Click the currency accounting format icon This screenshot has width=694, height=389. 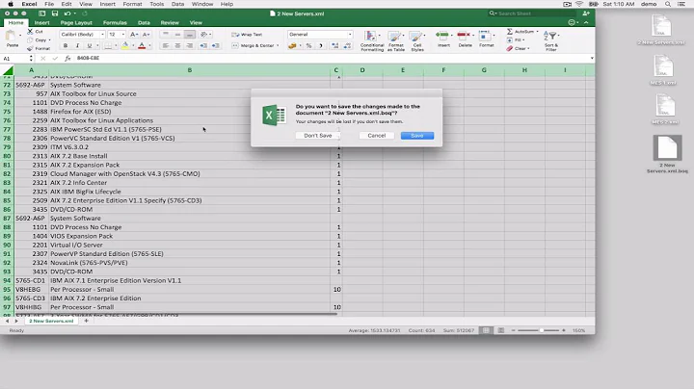292,45
